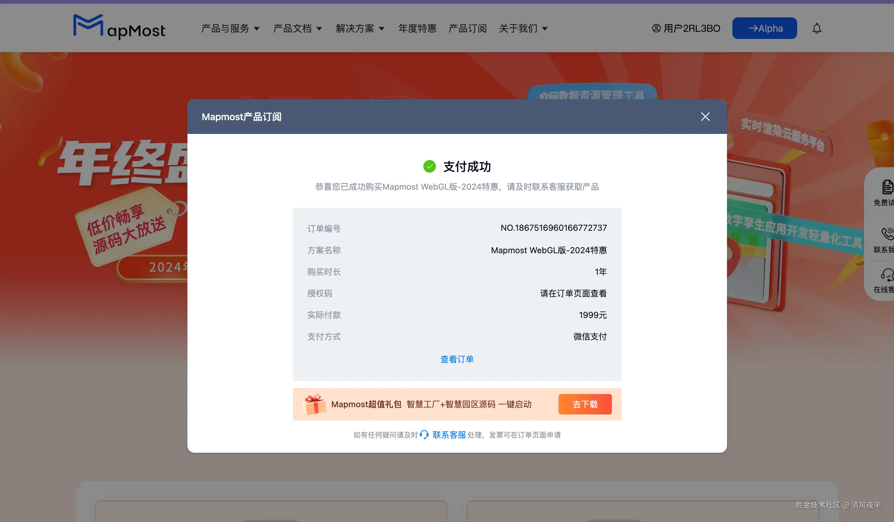This screenshot has height=522, width=894.
Task: Open online support headset sidebar icon
Action: tap(887, 275)
